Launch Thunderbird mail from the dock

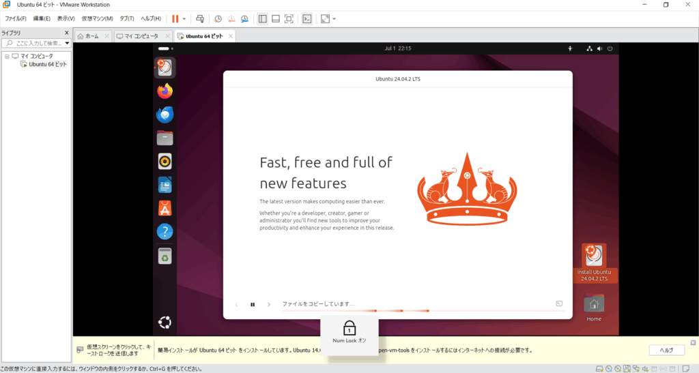click(x=165, y=115)
